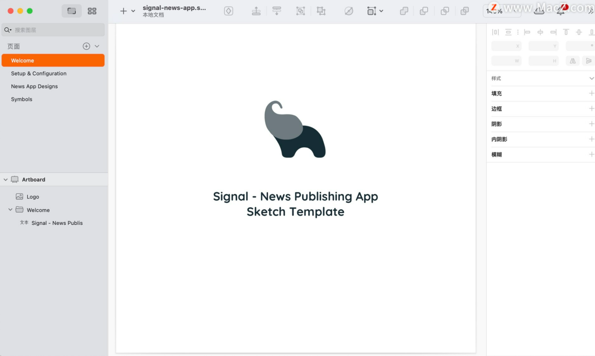Viewport: 595px width, 356px height.
Task: Select the Welcome group layer
Action: click(x=54, y=210)
